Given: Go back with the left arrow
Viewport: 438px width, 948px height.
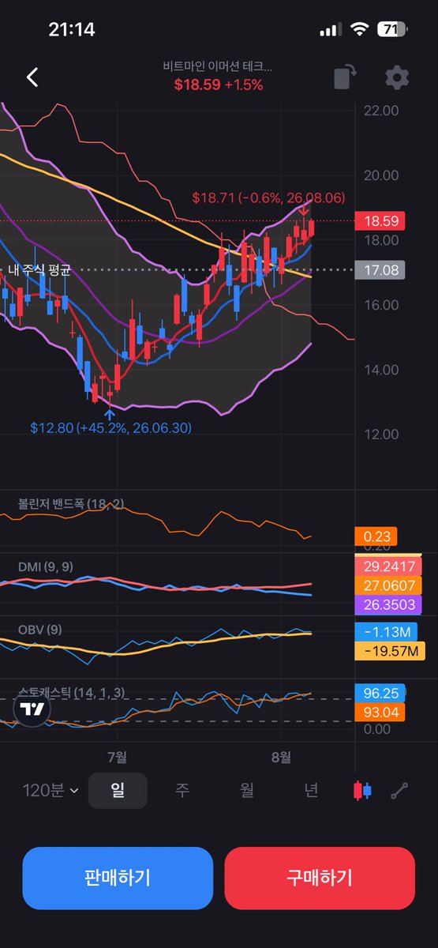Looking at the screenshot, I should point(32,77).
